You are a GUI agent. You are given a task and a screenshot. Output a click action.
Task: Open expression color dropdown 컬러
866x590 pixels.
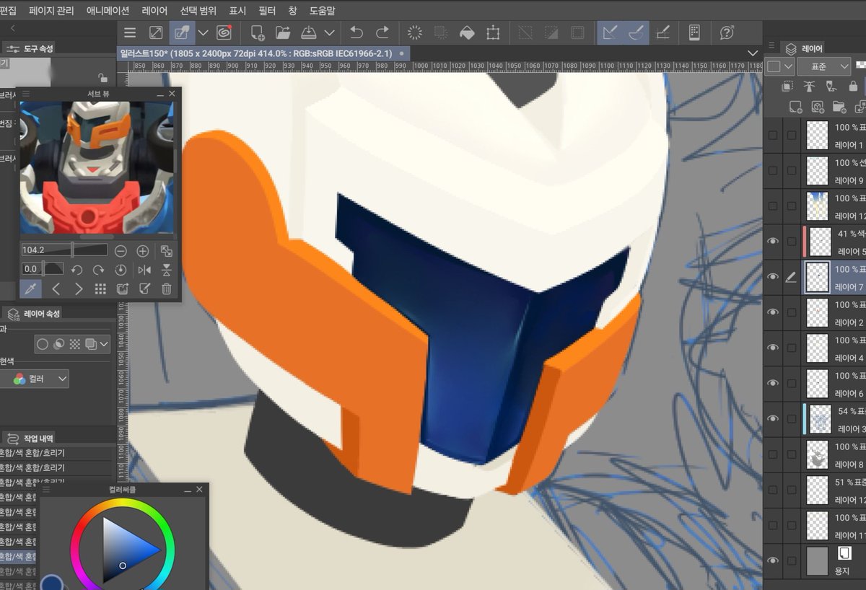tap(35, 379)
